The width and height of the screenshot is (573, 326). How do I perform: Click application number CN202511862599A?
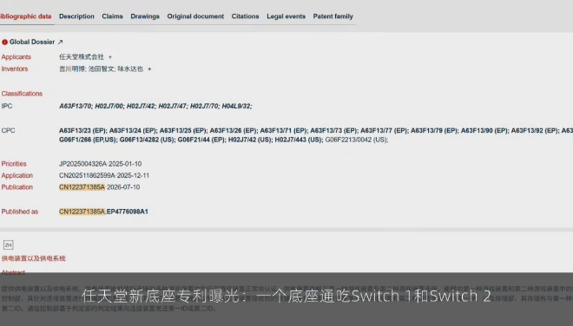pyautogui.click(x=87, y=176)
